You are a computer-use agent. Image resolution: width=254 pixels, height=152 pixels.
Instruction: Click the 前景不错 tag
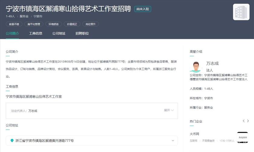(14, 24)
